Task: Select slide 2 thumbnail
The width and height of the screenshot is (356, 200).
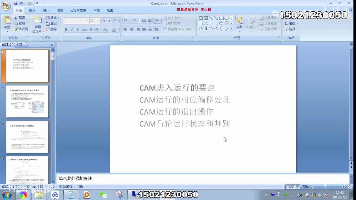Action: coord(27,101)
